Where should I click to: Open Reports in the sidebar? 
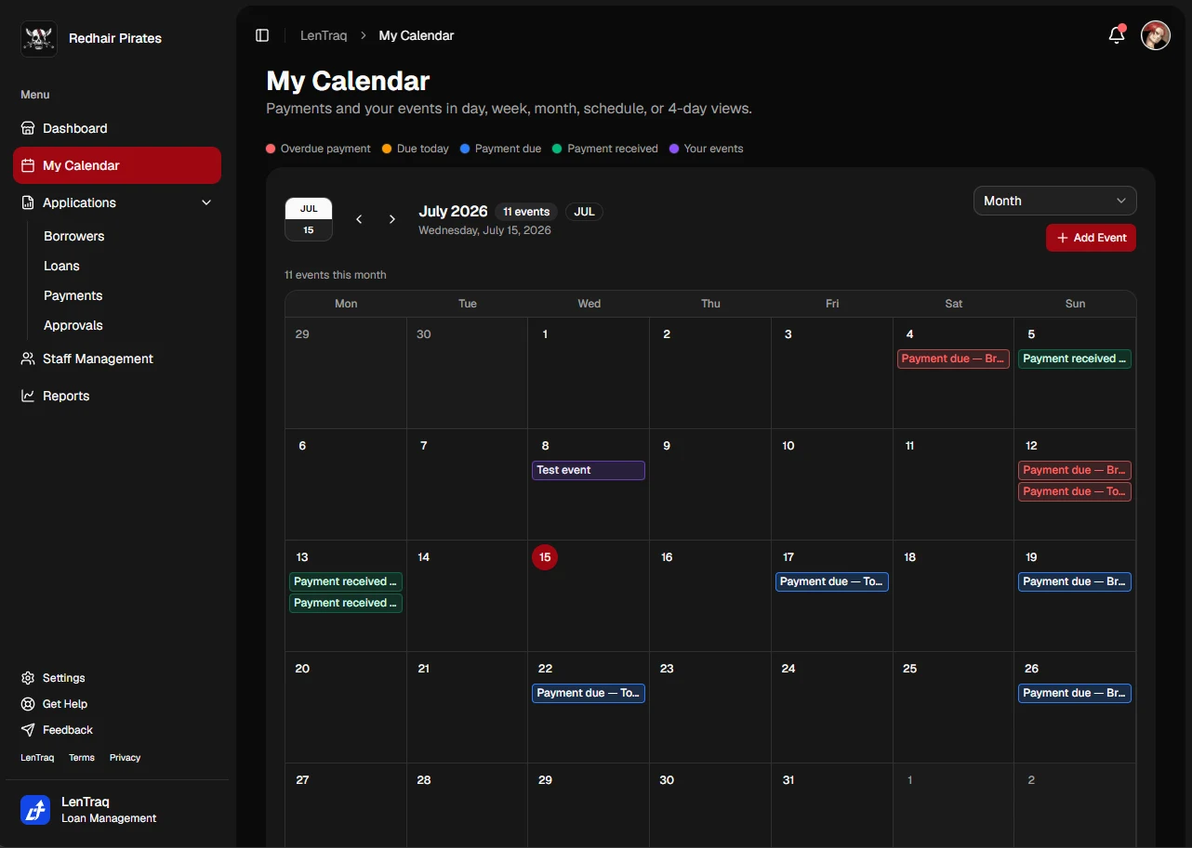pos(117,396)
